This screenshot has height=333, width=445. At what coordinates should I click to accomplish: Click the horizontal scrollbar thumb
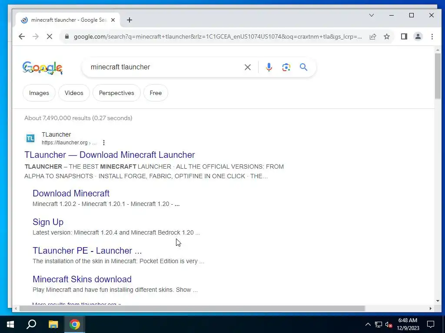pos(192,308)
